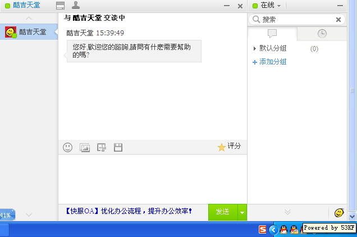The height and width of the screenshot is (237, 357).
Task: Open send options arrow beside 发送
Action: 242,212
